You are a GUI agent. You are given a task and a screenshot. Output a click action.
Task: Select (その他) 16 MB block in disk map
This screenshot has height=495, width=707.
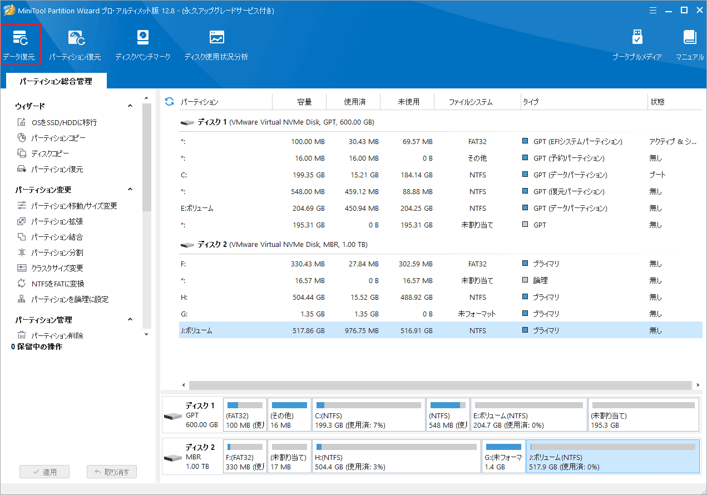(x=289, y=414)
